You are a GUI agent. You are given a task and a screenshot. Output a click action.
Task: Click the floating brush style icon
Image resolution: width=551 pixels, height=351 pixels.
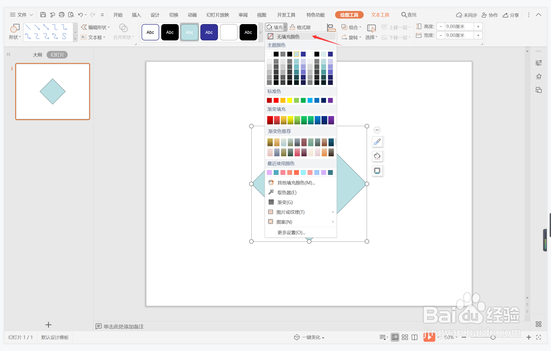click(x=377, y=142)
